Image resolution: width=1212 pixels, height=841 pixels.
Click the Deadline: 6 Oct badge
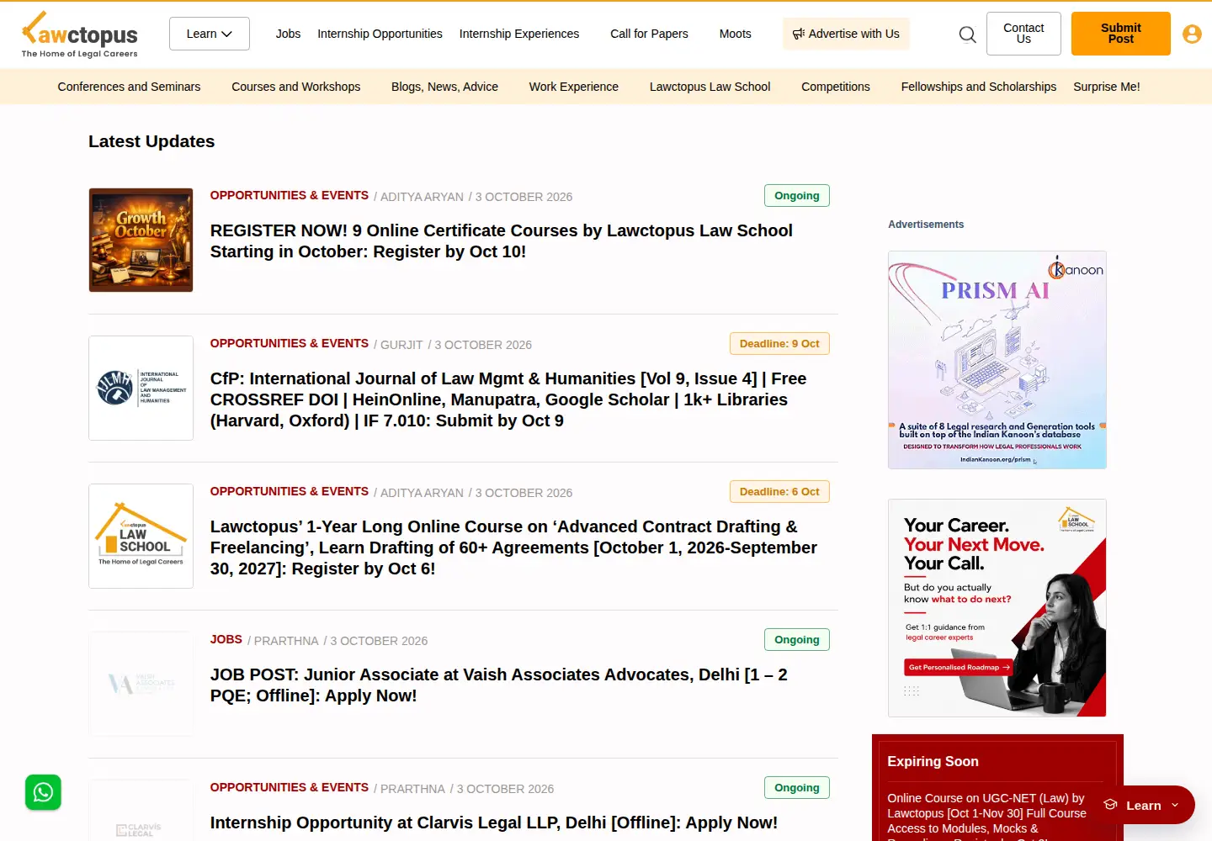point(779,491)
